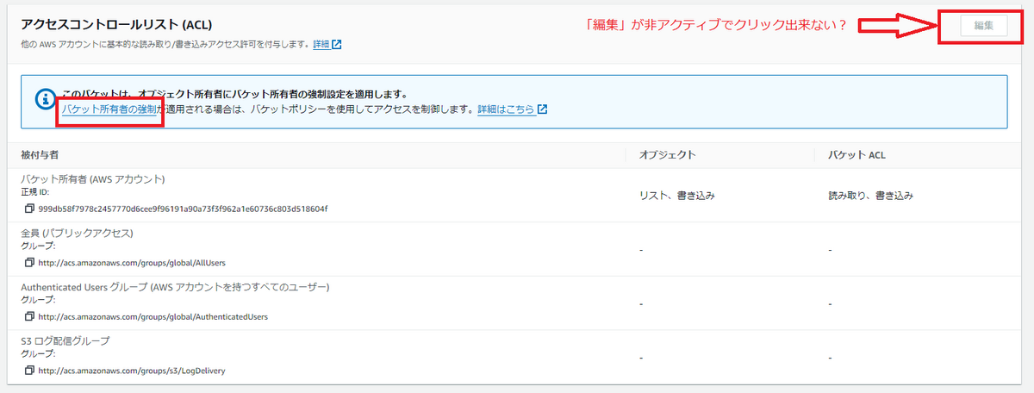
Task: Open the 詳細 link under ACL heading
Action: pyautogui.click(x=321, y=45)
